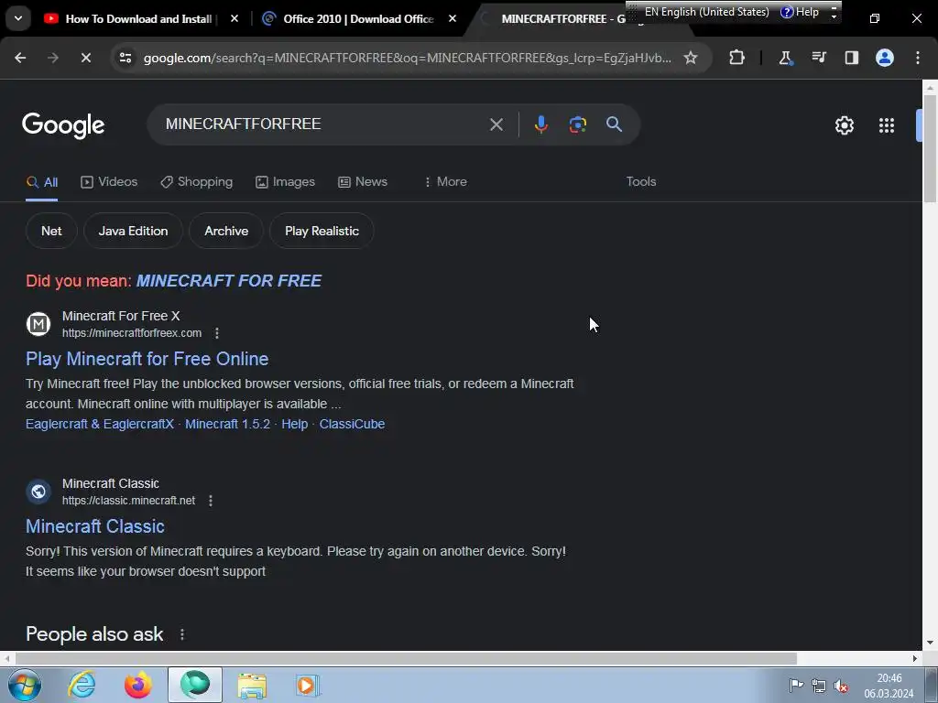Open the Eaglercraft & EaglercraftX sitelink

100,424
